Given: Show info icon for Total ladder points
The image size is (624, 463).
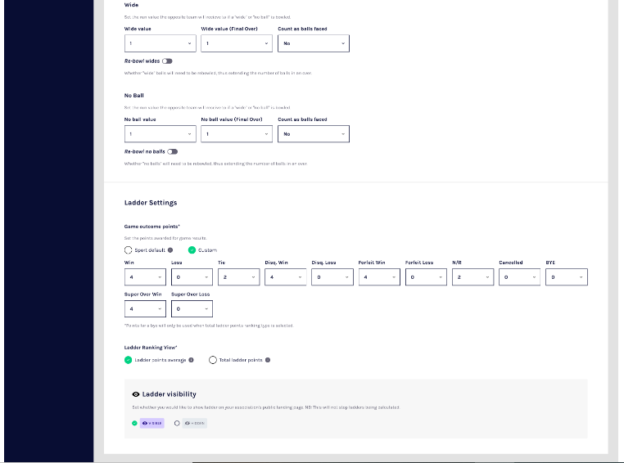Looking at the screenshot, I should tap(268, 360).
